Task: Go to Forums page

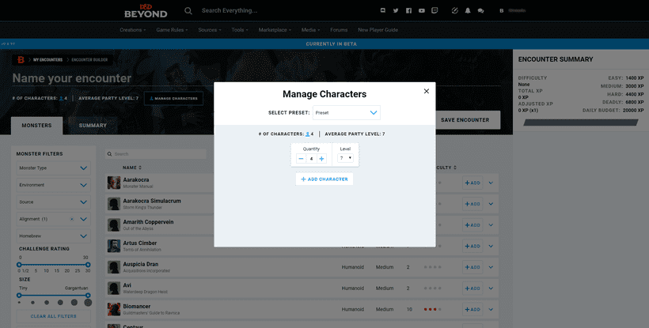Action: tap(339, 30)
